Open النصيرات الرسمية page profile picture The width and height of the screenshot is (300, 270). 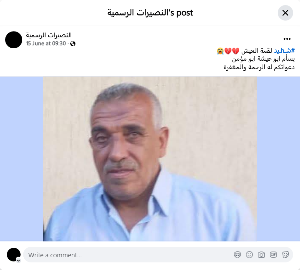(14, 40)
